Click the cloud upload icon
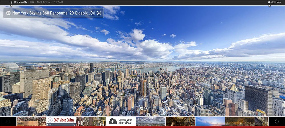 [113, 121]
